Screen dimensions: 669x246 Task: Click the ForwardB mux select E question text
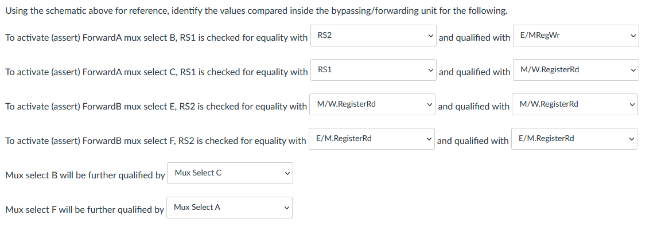point(155,107)
